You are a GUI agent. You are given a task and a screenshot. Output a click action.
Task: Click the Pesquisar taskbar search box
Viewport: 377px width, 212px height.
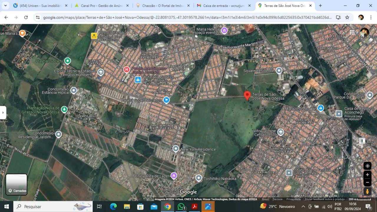(x=53, y=207)
